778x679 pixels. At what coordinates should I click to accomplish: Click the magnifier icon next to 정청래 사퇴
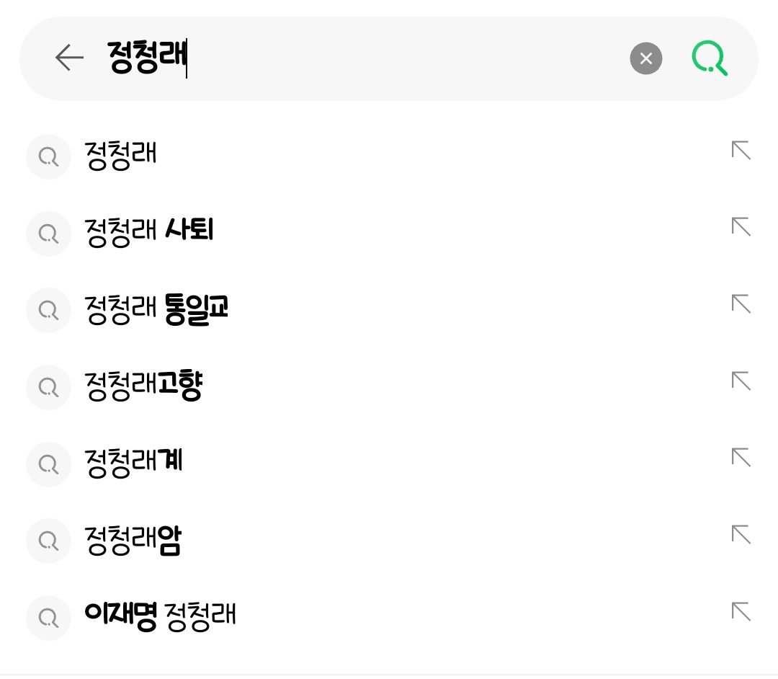[x=48, y=233]
